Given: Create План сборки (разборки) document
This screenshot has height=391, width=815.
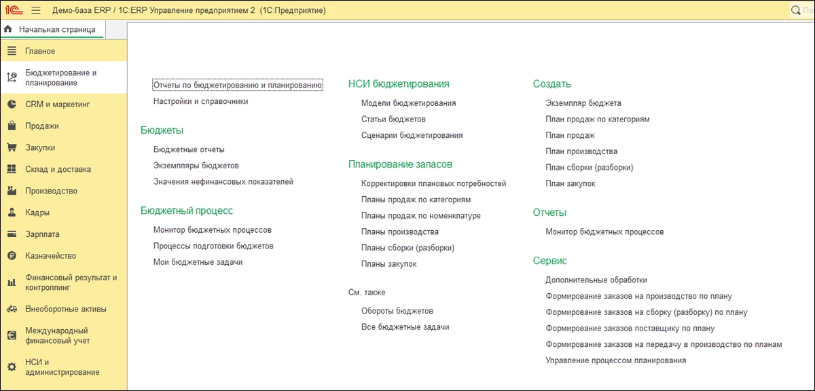Looking at the screenshot, I should (x=590, y=168).
